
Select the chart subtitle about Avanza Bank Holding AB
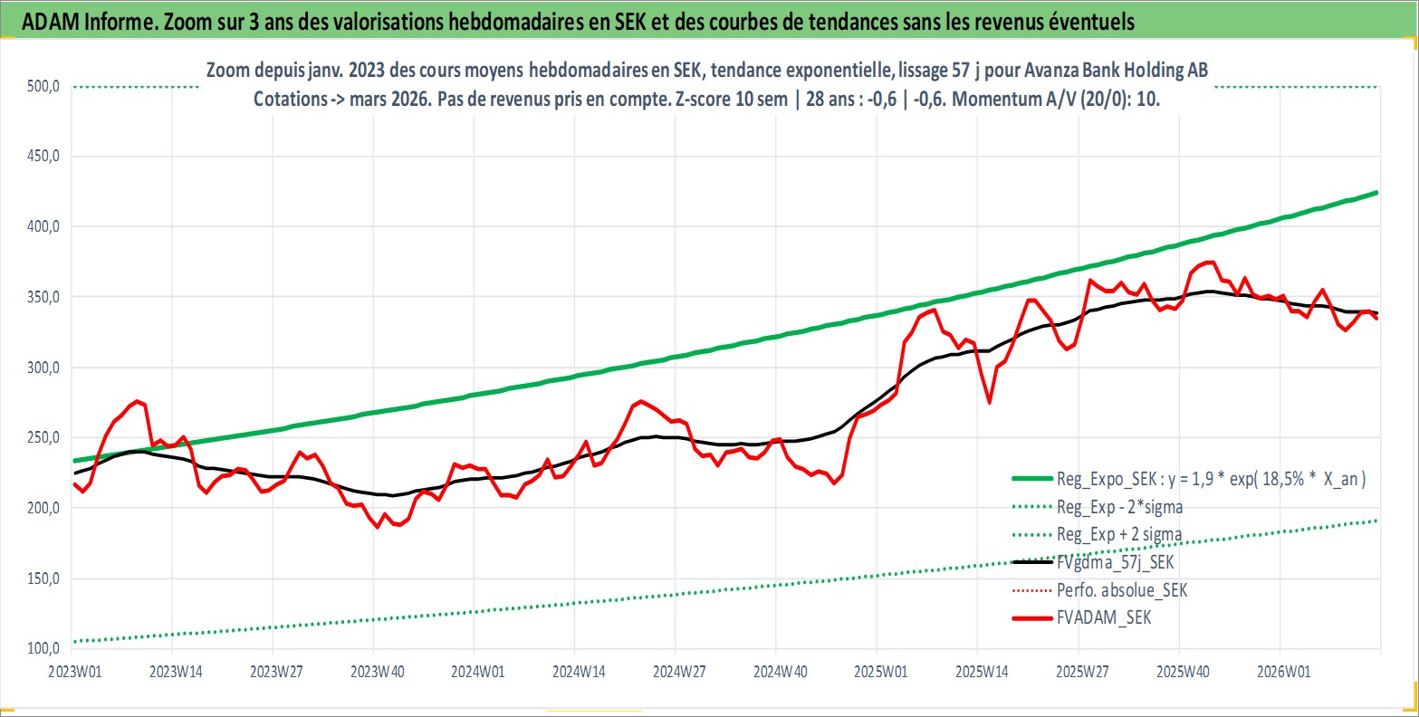tap(706, 71)
